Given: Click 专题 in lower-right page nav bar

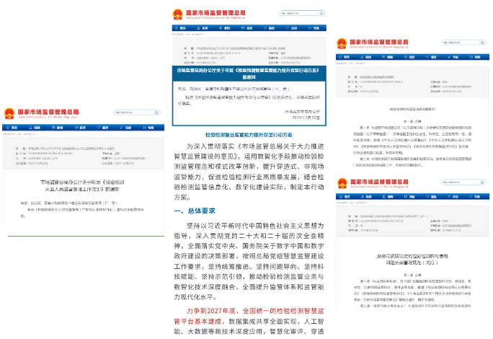Looking at the screenshot, I should tap(475, 196).
